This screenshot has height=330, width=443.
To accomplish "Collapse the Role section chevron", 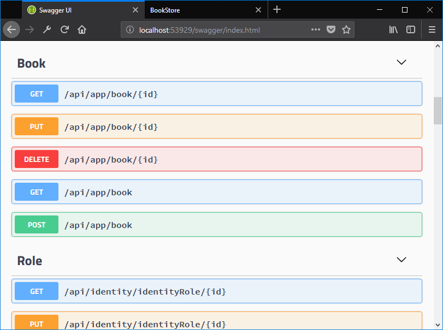I will (x=401, y=260).
